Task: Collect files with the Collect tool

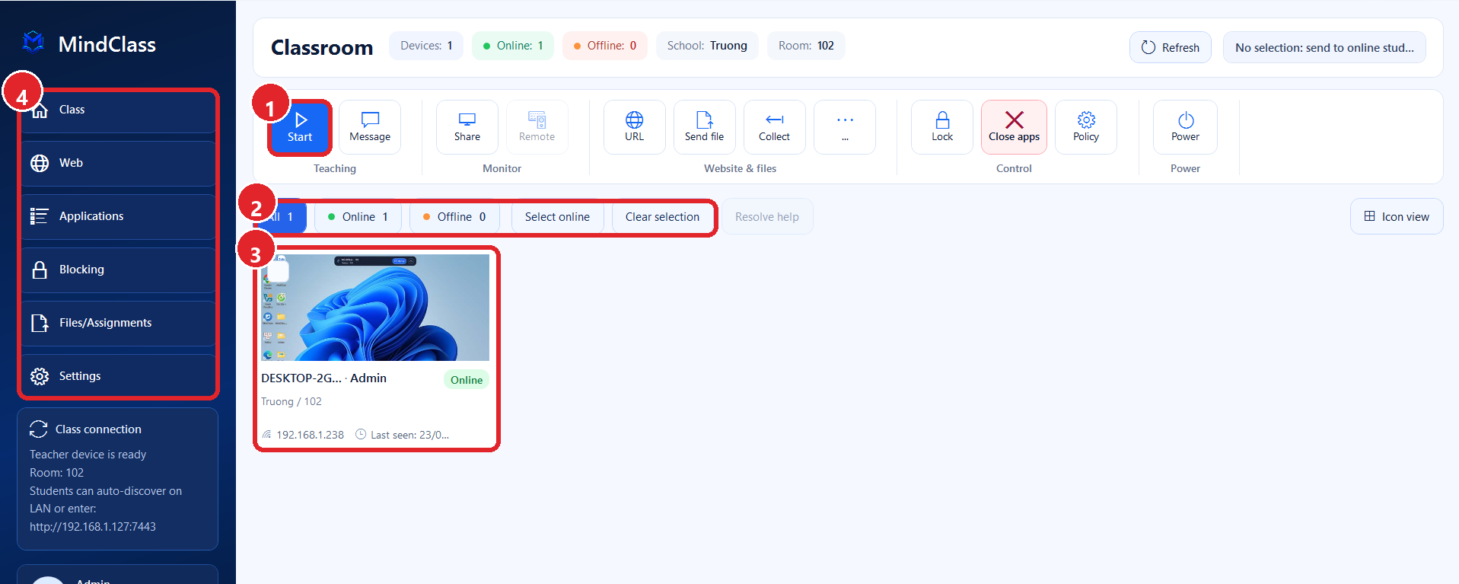Action: (x=774, y=127)
